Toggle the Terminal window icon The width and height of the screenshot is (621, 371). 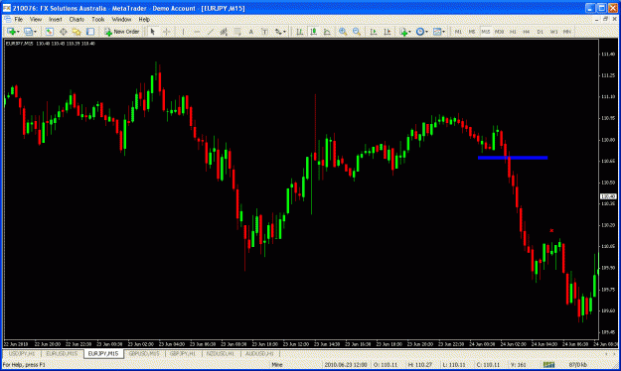(x=90, y=32)
